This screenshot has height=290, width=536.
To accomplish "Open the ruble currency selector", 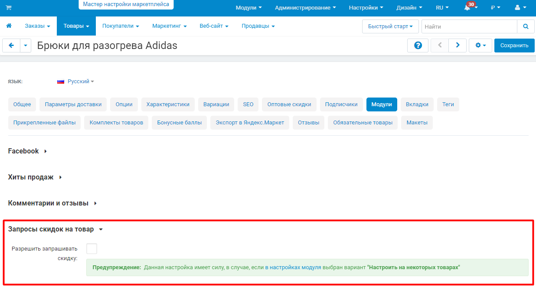I will click(x=496, y=8).
